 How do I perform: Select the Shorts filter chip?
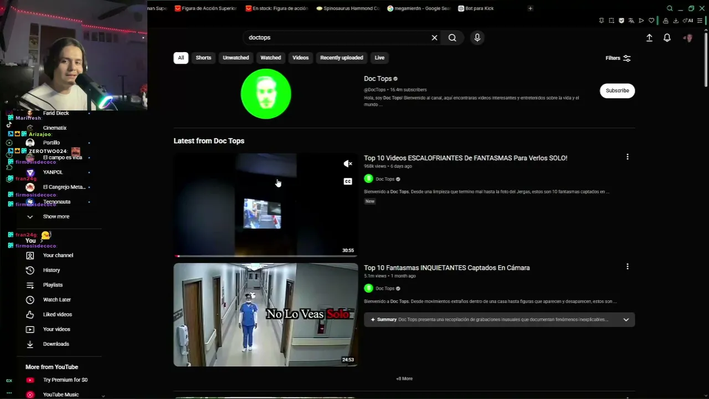[x=203, y=58]
